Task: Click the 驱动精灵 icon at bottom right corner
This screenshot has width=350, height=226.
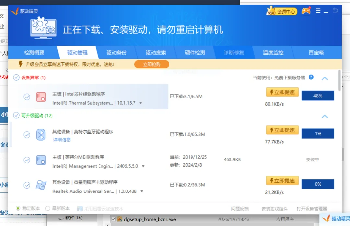Action: 326,219
